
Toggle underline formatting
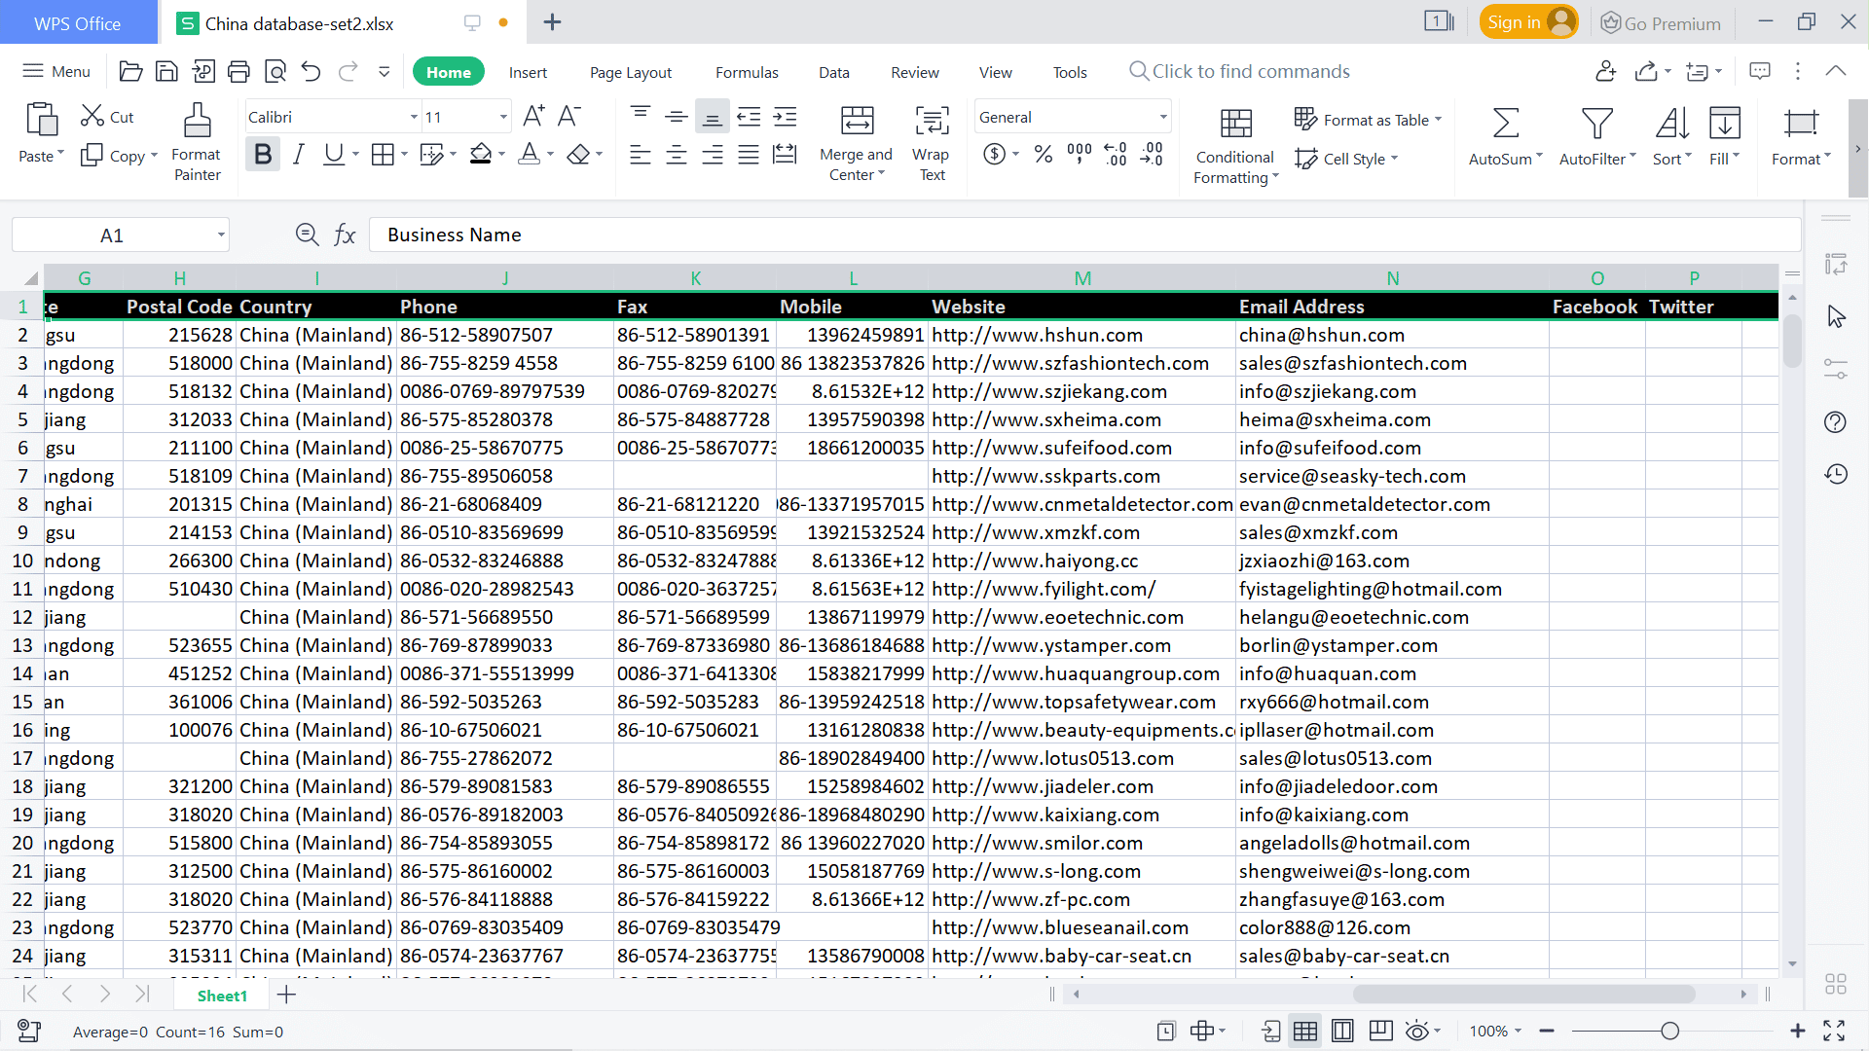334,153
